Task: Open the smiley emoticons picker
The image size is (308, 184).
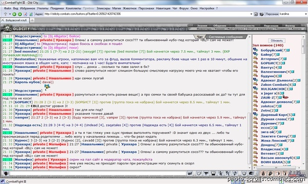Action: click(x=244, y=173)
